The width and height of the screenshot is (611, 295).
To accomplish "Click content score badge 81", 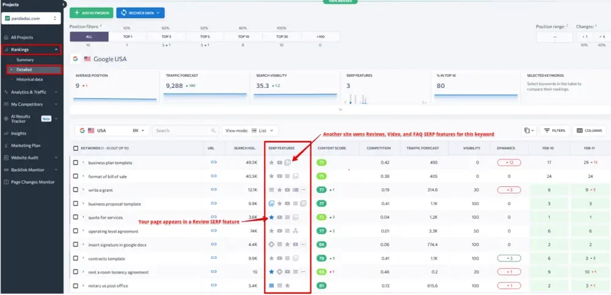I will click(321, 285).
